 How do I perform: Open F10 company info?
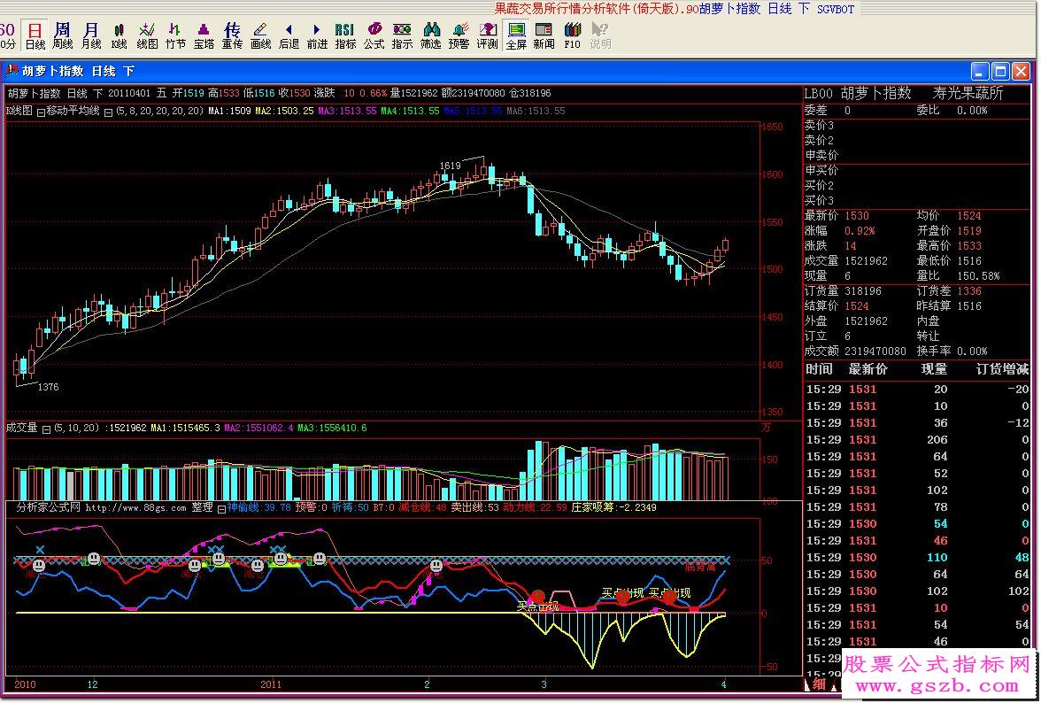point(573,35)
